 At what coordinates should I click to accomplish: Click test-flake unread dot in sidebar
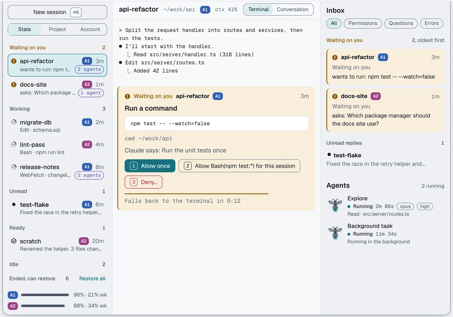click(14, 204)
